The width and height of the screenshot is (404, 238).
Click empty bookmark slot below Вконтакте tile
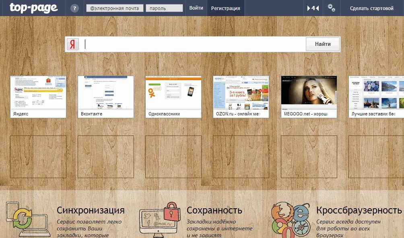pos(106,157)
